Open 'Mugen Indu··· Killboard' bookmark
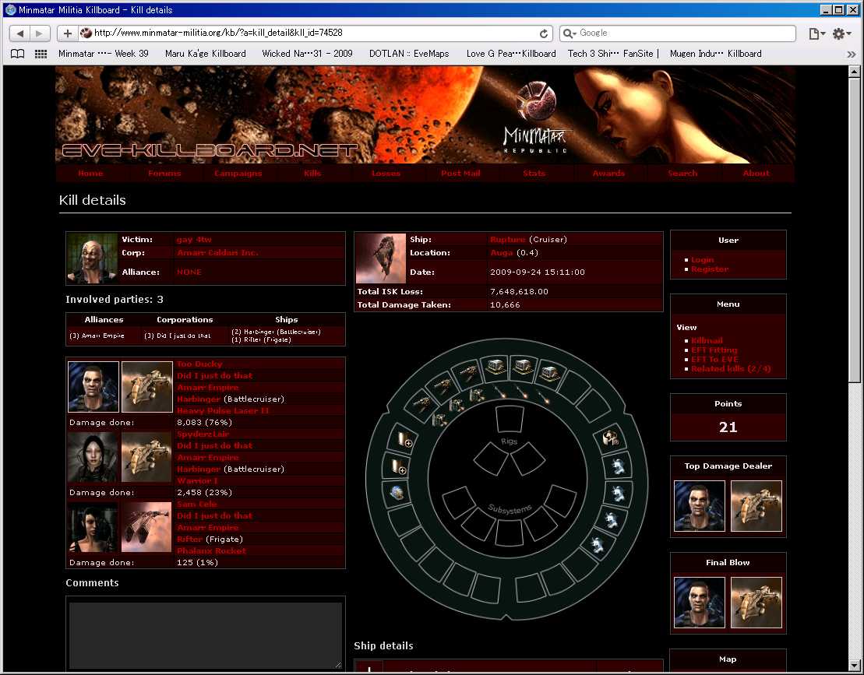864x675 pixels. click(x=716, y=54)
